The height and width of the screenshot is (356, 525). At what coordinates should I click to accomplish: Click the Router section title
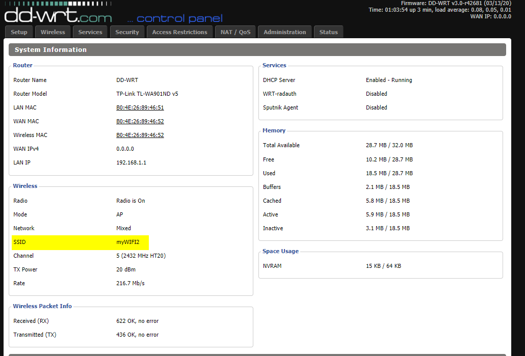click(23, 65)
